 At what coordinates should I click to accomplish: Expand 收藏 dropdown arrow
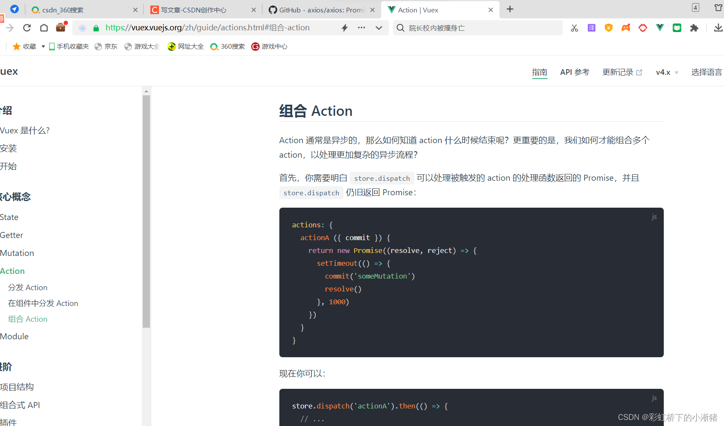(x=43, y=47)
